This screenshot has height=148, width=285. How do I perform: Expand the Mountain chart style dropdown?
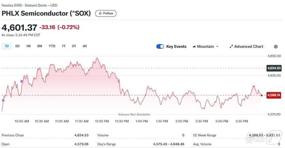click(x=217, y=47)
